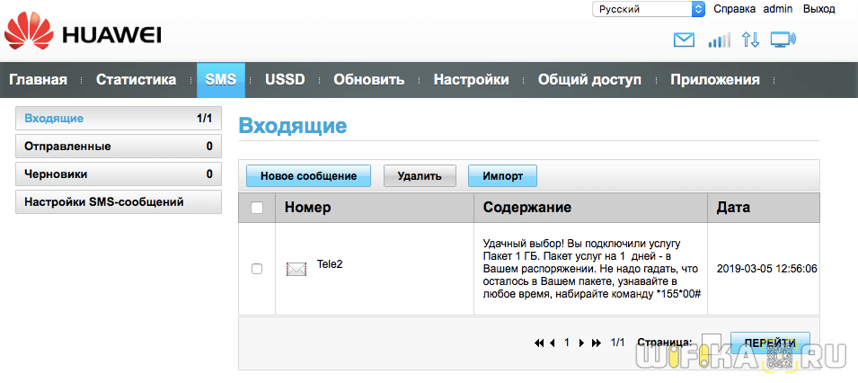
Task: Click the signal strength bars icon
Action: (719, 40)
